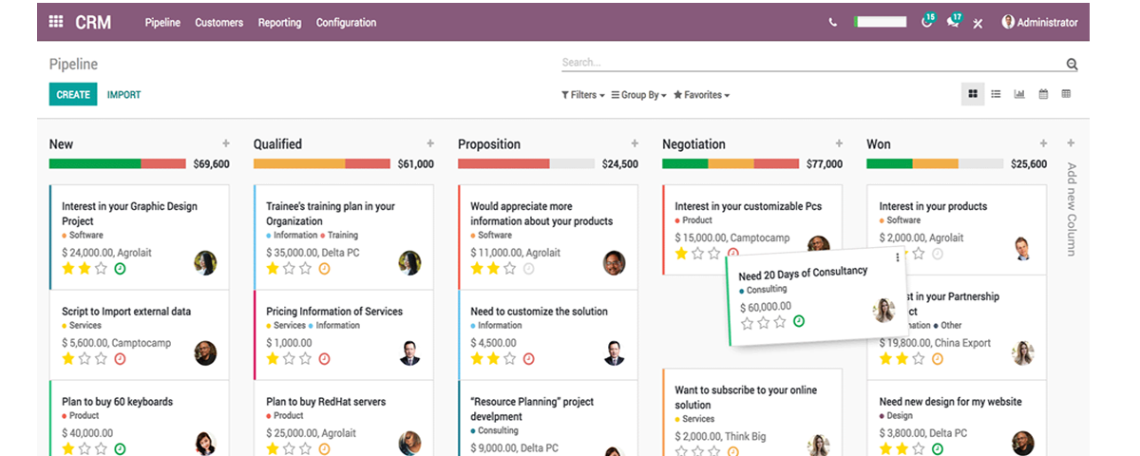
Task: Click search magnifier icon
Action: [x=1072, y=65]
